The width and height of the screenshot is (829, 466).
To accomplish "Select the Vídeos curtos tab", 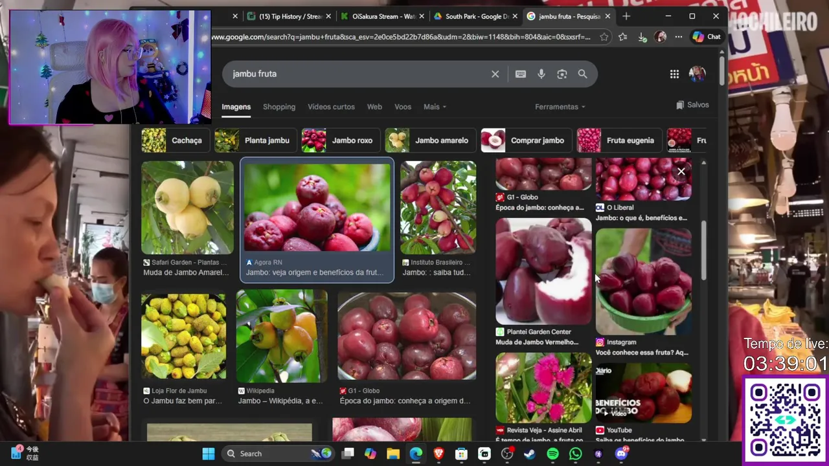I will [331, 107].
